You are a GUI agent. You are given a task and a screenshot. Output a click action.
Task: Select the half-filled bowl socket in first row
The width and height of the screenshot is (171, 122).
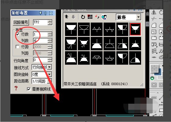point(122,29)
